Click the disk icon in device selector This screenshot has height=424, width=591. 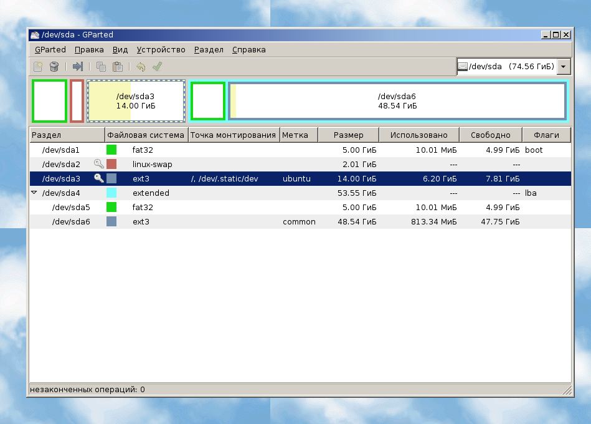pos(463,67)
